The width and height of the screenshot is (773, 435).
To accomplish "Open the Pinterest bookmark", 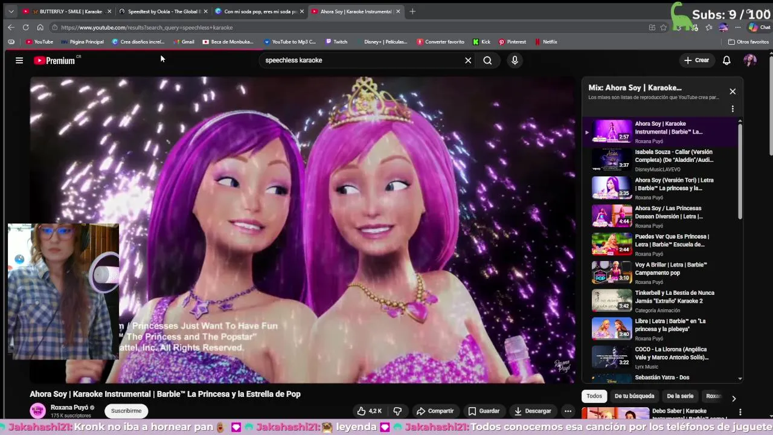I will 512,42.
